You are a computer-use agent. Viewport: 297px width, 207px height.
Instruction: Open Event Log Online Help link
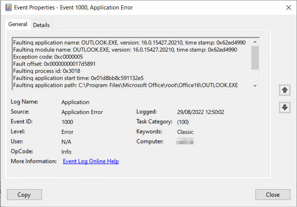91,161
